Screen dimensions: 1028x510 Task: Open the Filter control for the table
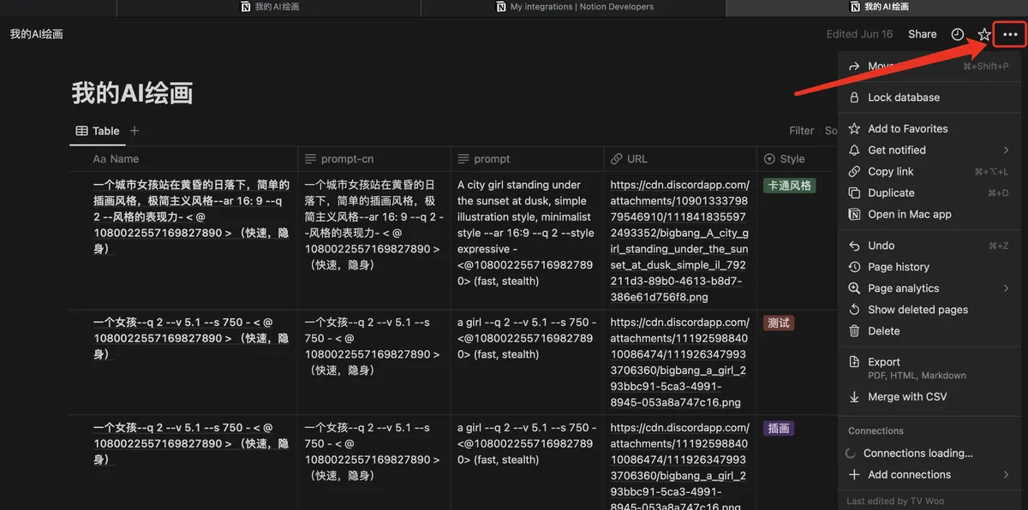[x=801, y=131]
